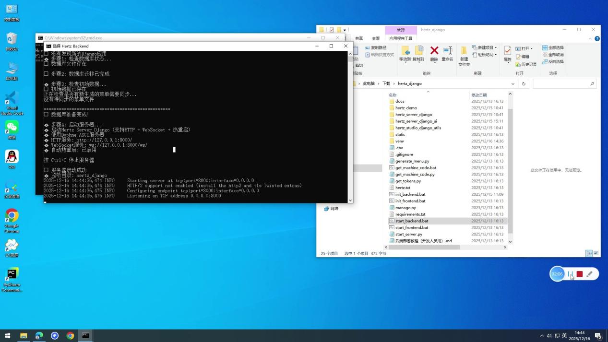Viewport: 608px width, 342px height.
Task: Expand the 打开 (Open) dropdown arrow
Action: [x=531, y=47]
